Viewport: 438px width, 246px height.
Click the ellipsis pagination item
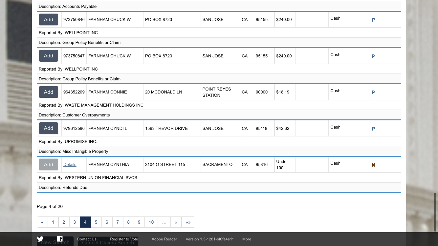click(x=164, y=222)
